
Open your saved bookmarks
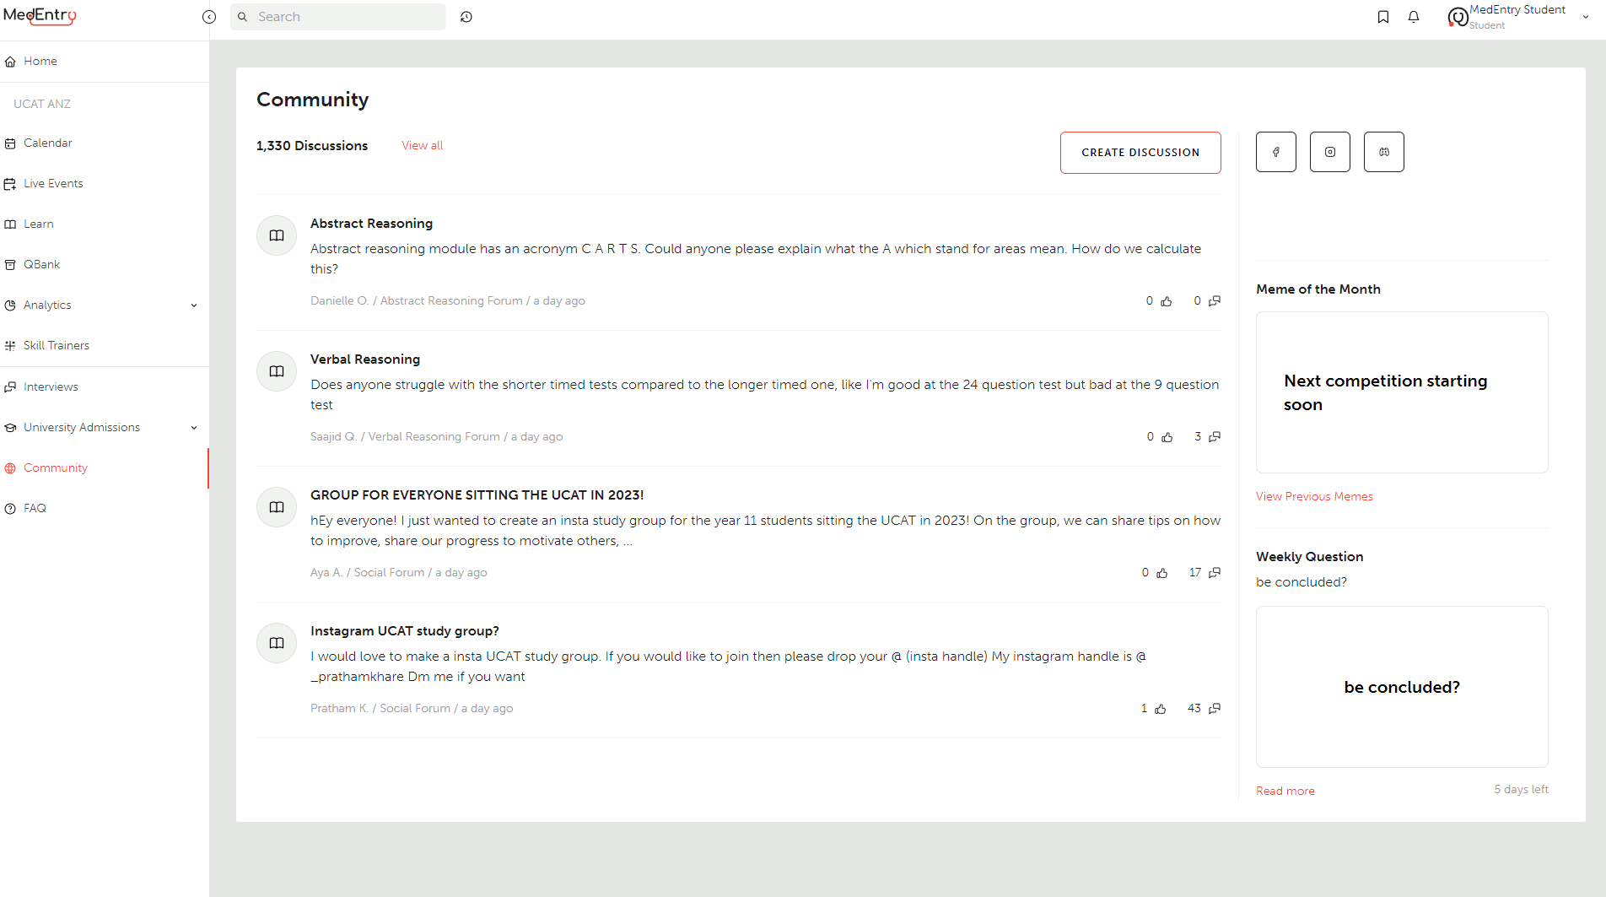pos(1383,16)
